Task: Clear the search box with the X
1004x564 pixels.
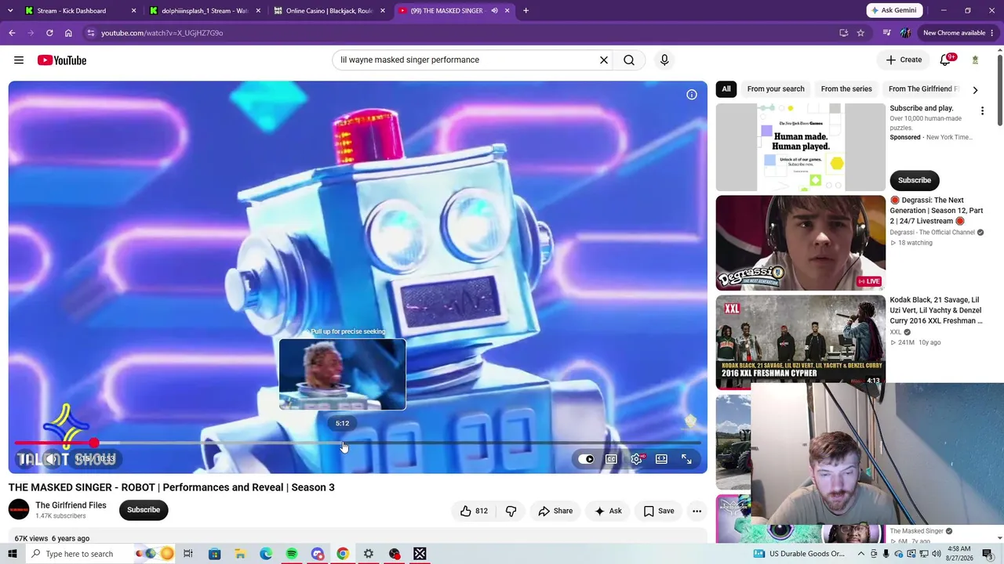Action: coord(604,60)
